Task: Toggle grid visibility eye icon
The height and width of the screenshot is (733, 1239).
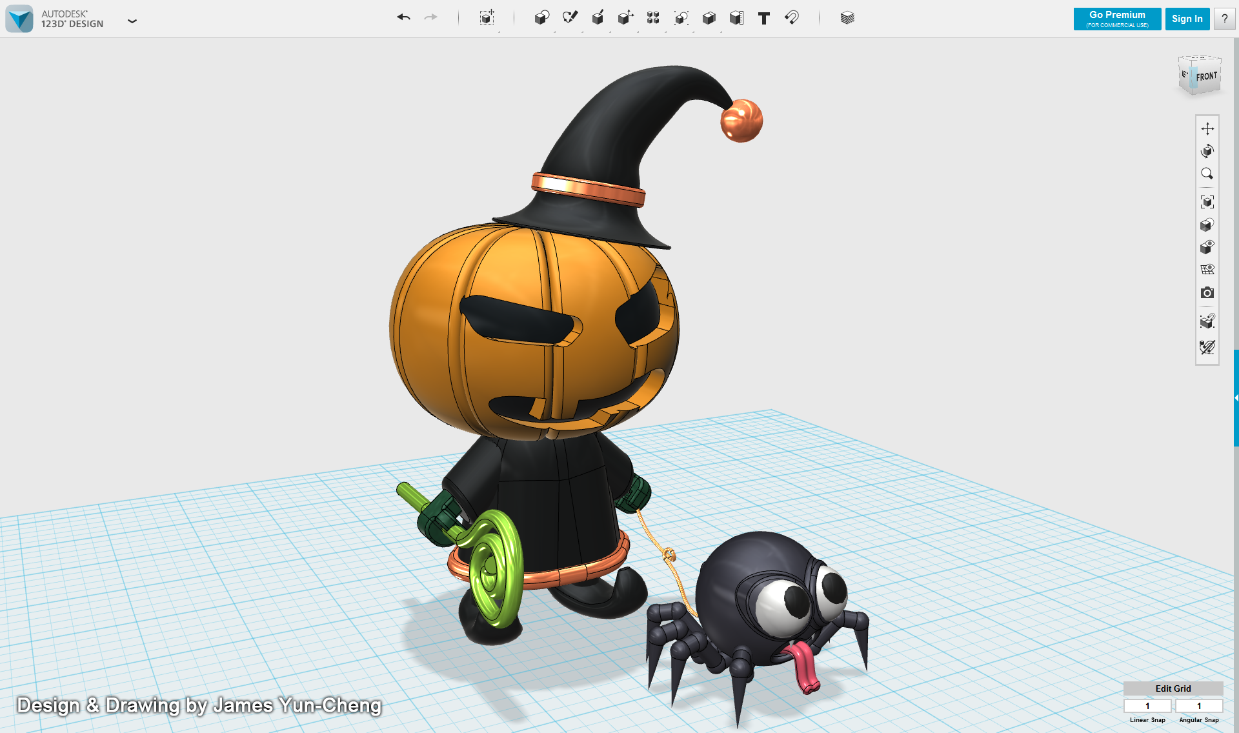Action: (1207, 270)
